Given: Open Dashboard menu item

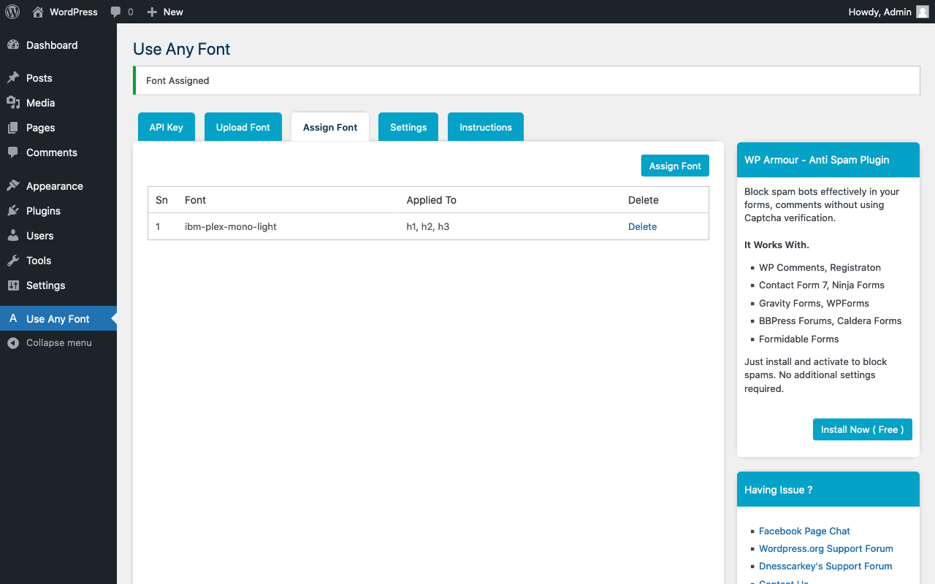Looking at the screenshot, I should pos(58,45).
